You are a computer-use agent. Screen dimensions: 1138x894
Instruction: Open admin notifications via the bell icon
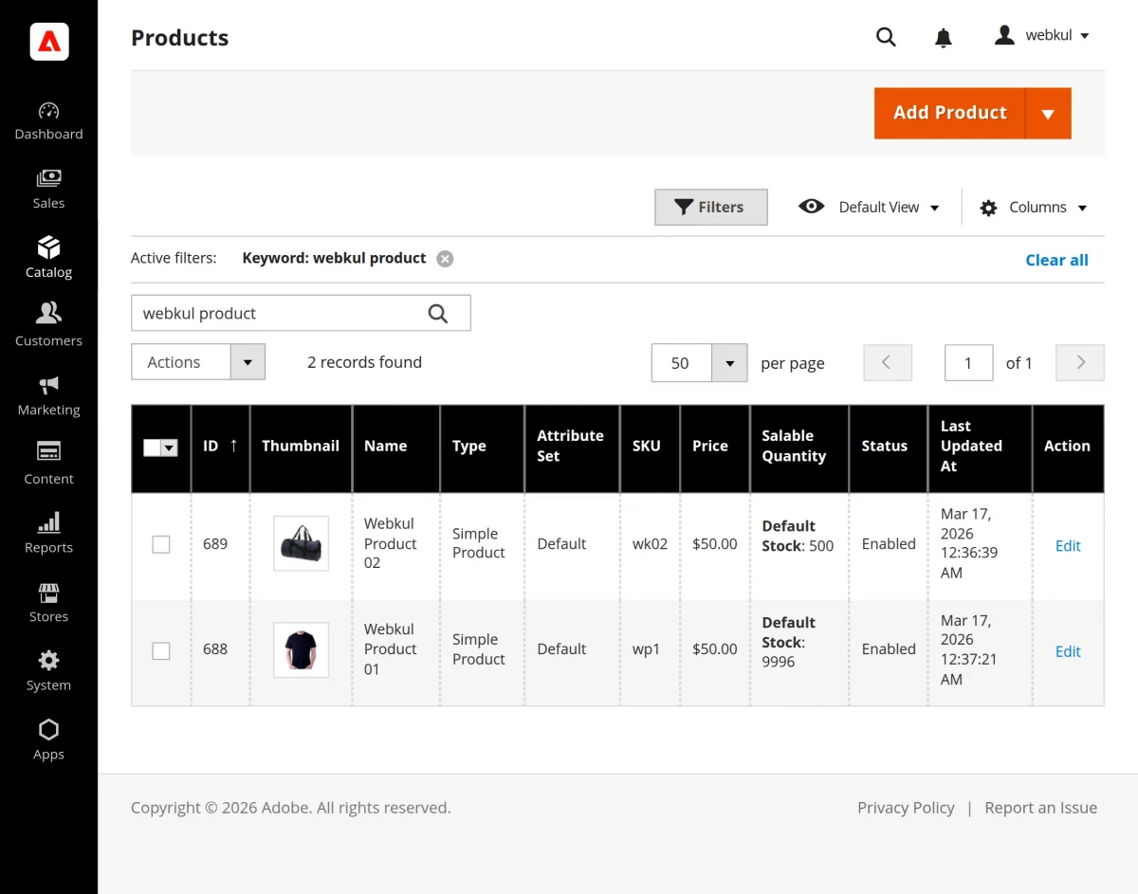[943, 37]
